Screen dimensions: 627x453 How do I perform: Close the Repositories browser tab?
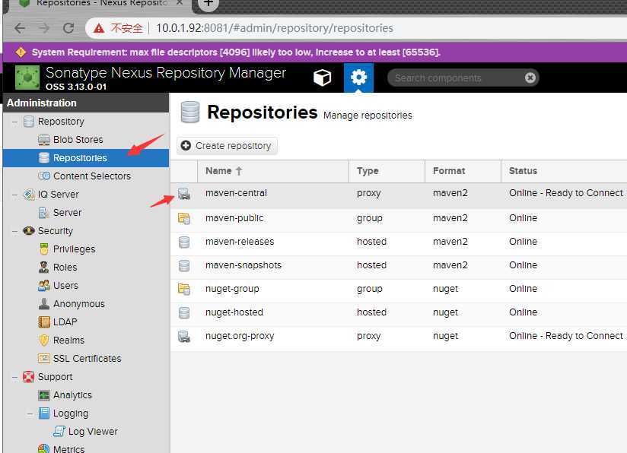(x=180, y=2)
